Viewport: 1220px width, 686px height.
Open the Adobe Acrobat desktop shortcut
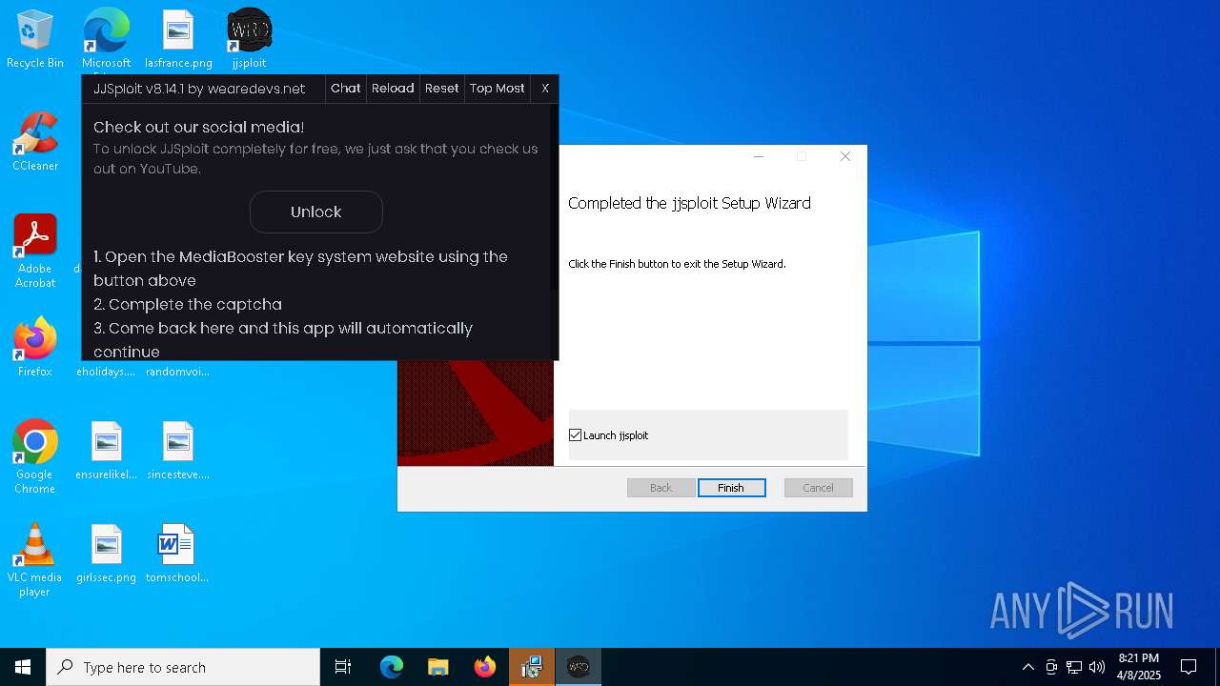[x=35, y=251]
